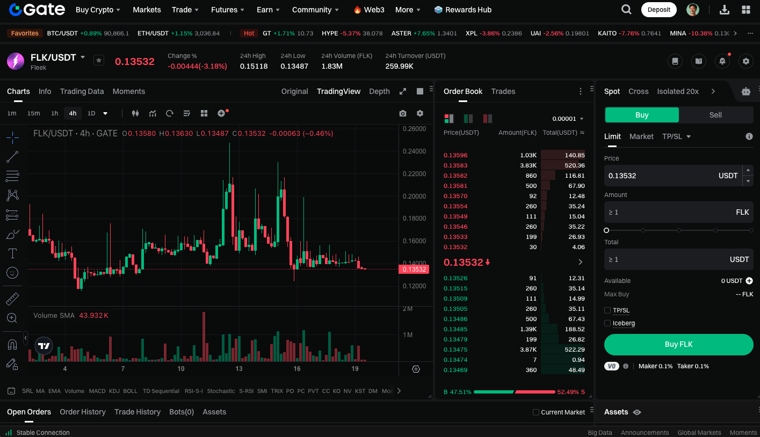Switch to the Trades tab

point(503,91)
